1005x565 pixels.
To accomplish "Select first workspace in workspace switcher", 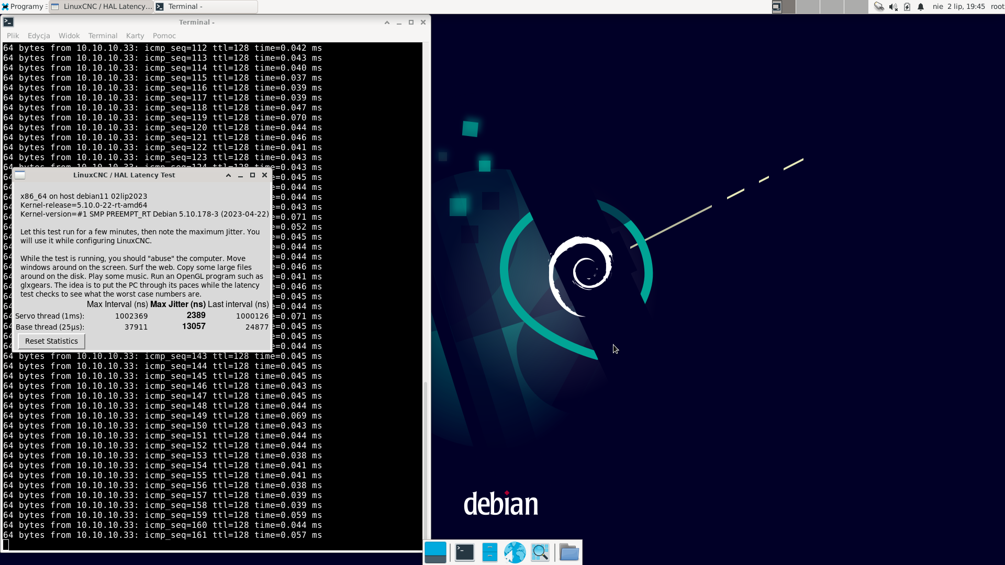I will point(783,7).
